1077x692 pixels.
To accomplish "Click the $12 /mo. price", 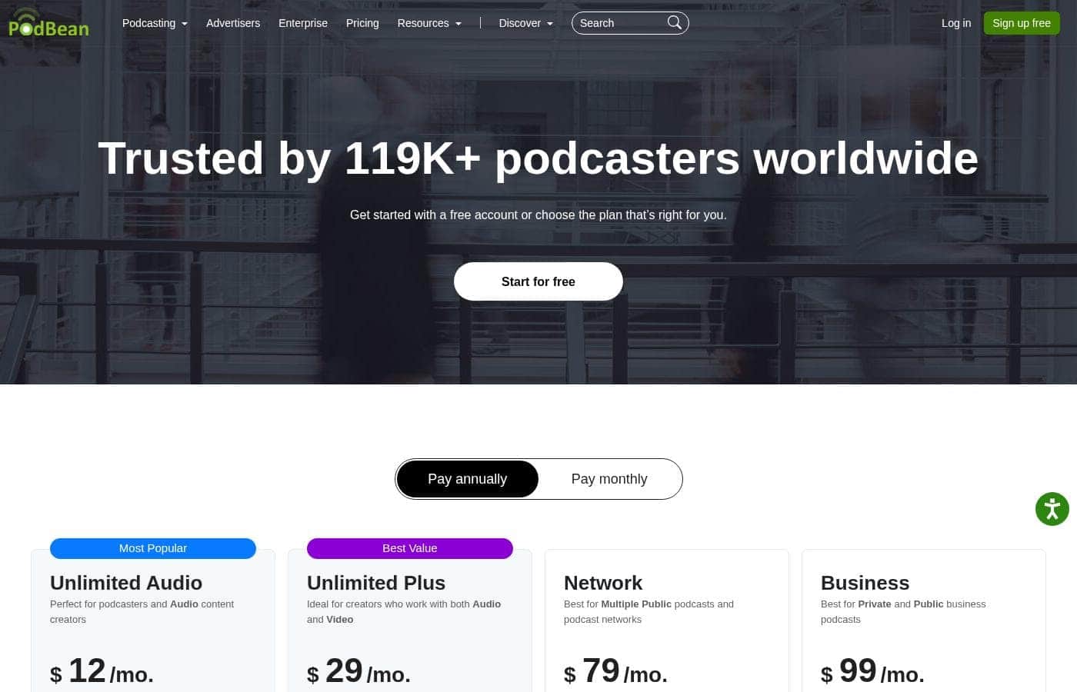I will coord(102,671).
